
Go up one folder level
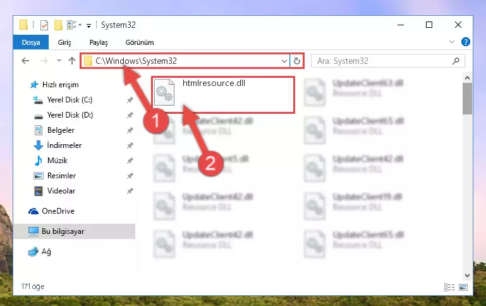click(72, 61)
